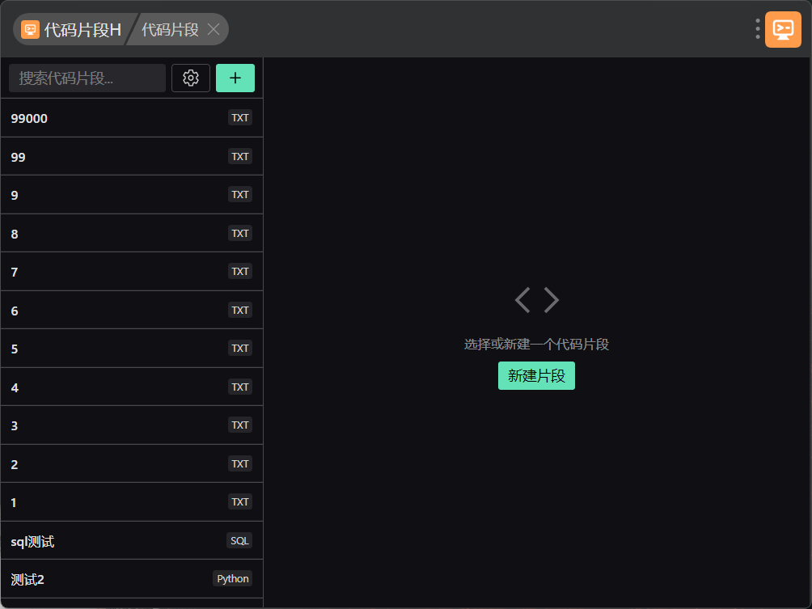This screenshot has width=812, height=609.
Task: Click the TXT tag on row 7
Action: point(239,272)
